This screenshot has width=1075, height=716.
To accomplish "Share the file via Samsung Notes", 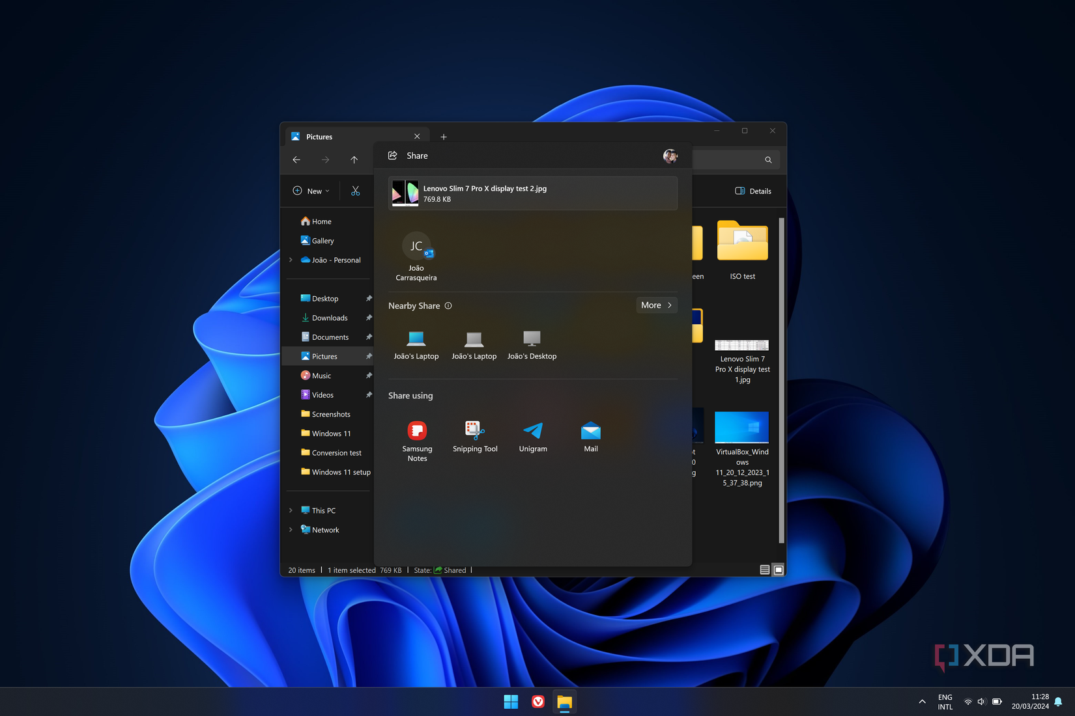I will click(417, 437).
